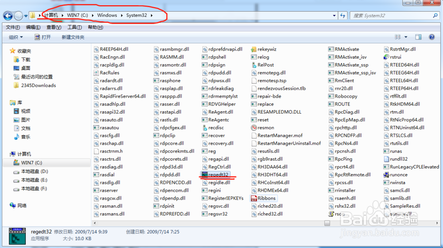The image size is (443, 248).
Task: Select the runonce file icon
Action: (x=386, y=175)
